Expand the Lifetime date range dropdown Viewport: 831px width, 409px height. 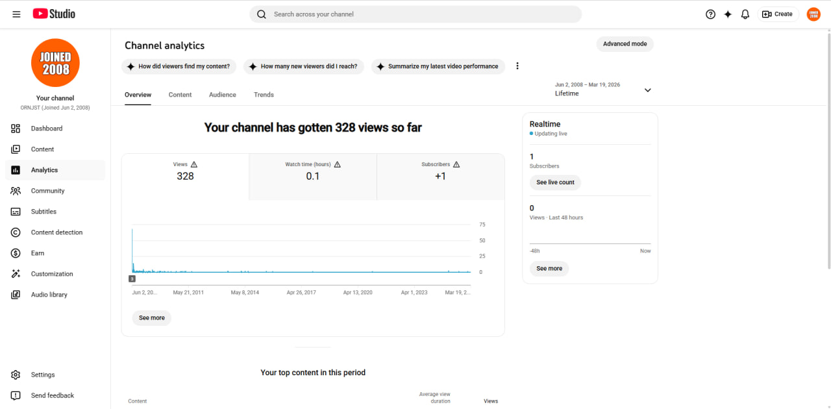tap(603, 90)
